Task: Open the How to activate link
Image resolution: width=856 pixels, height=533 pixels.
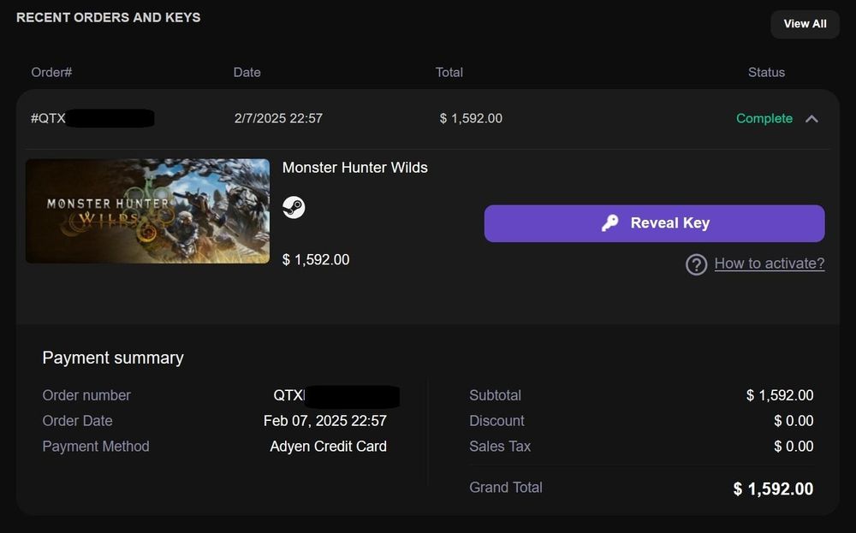Action: click(768, 264)
